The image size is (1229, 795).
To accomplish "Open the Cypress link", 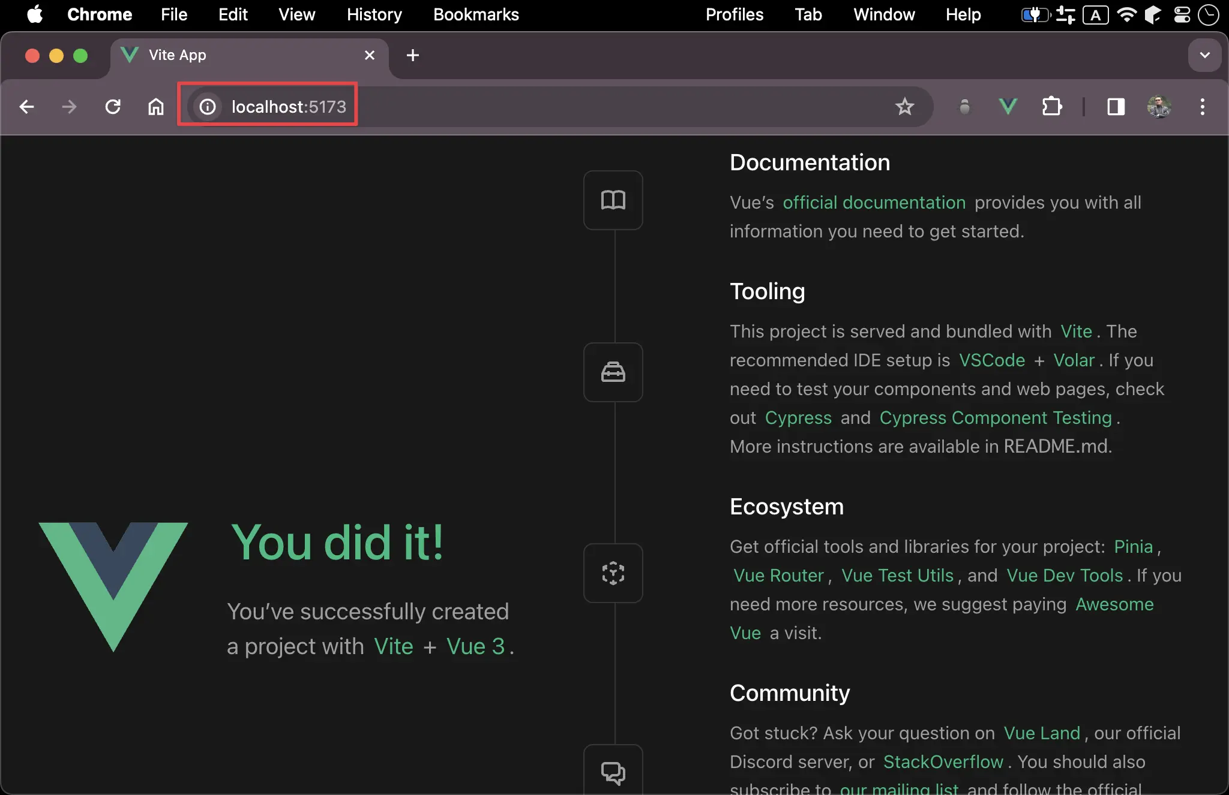I will click(798, 418).
